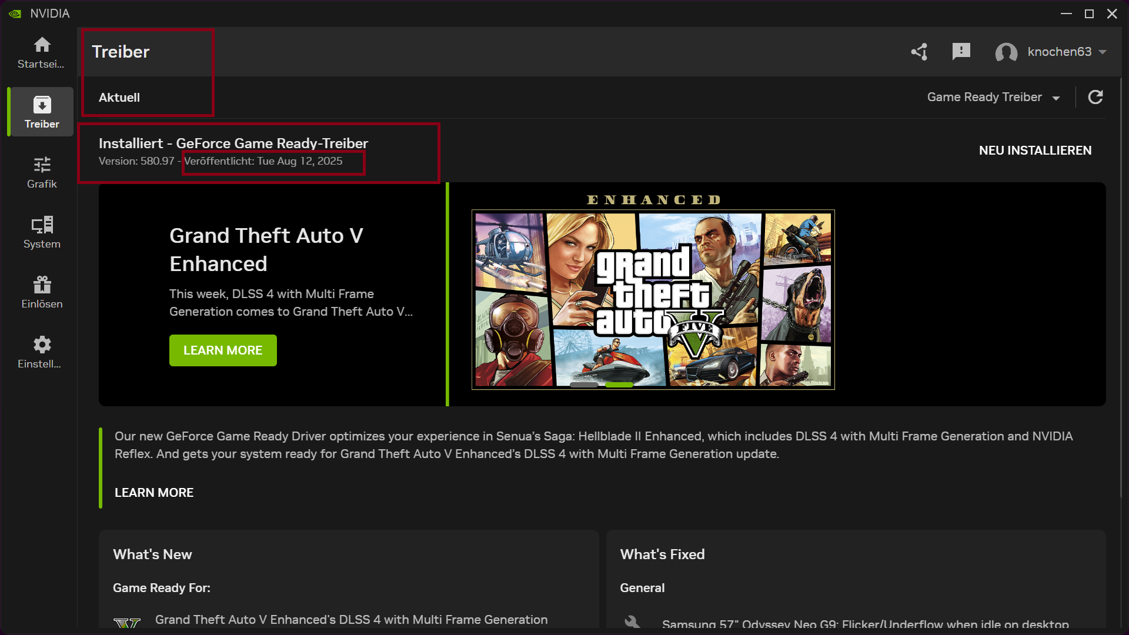Click the knochen63 profile avatar

point(1006,52)
